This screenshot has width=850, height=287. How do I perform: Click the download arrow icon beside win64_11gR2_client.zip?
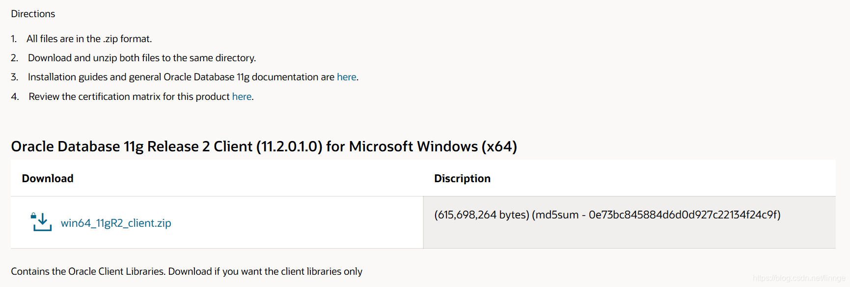click(43, 222)
